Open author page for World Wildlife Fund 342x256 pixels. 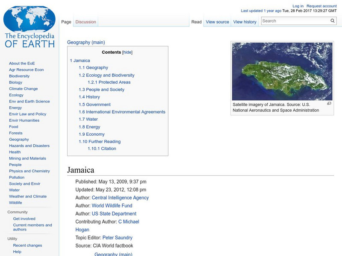113,206
